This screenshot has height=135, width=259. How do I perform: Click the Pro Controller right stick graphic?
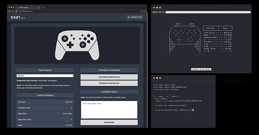point(82,45)
